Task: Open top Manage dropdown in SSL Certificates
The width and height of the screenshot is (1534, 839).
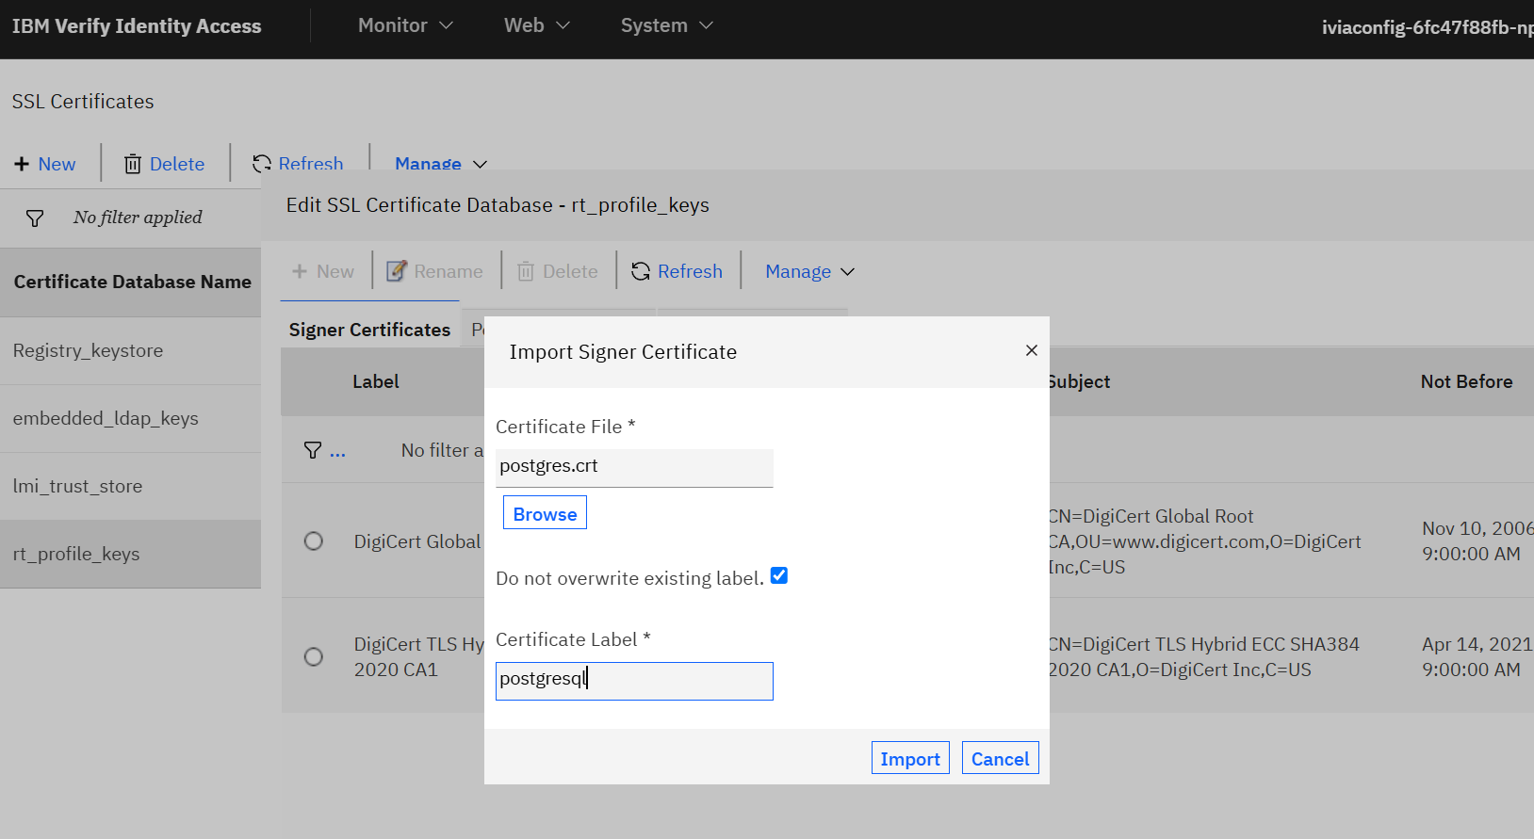Action: (441, 163)
